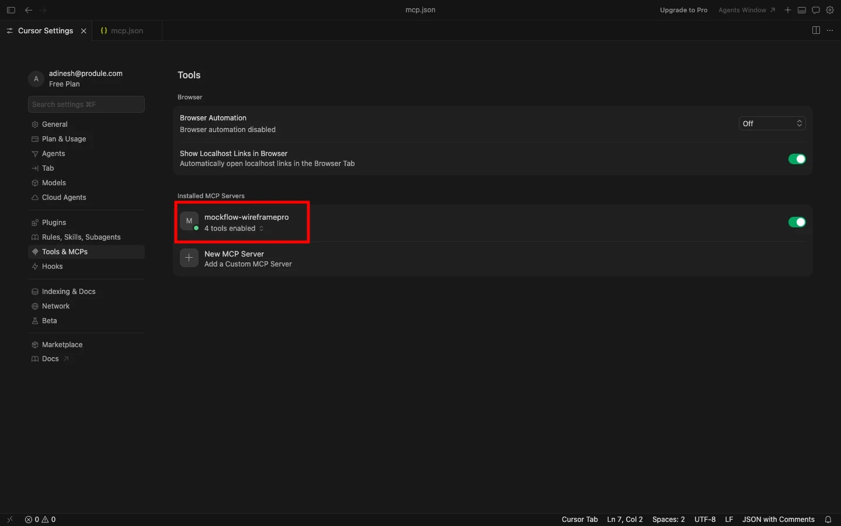Open notifications bell in status bar

[x=828, y=519]
